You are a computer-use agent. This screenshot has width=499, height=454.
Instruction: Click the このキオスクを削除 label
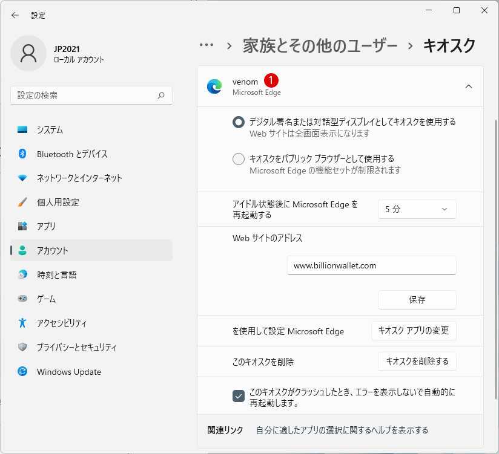263,362
